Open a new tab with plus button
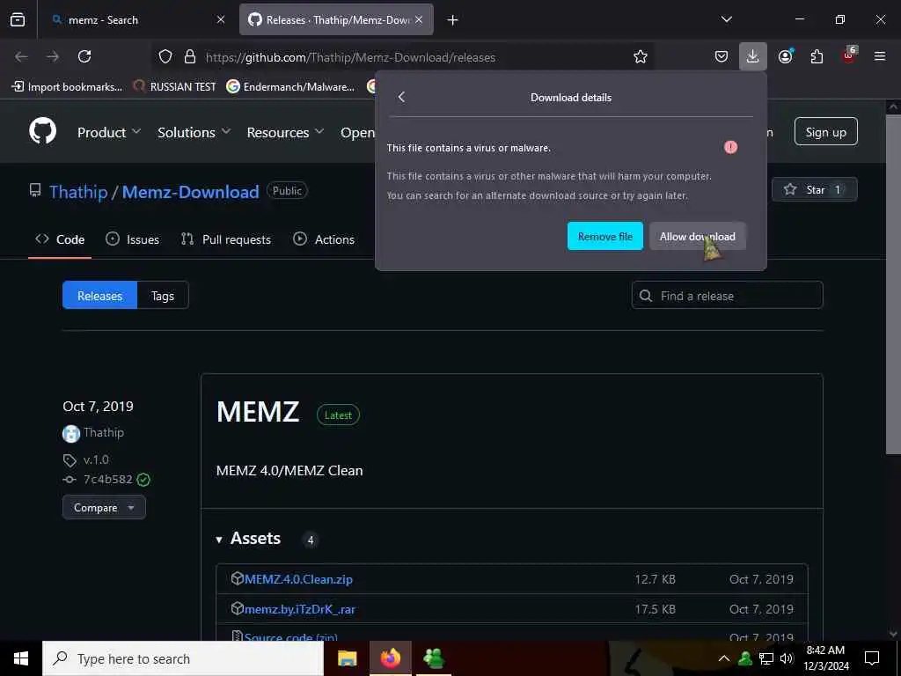The height and width of the screenshot is (676, 901). tap(453, 20)
